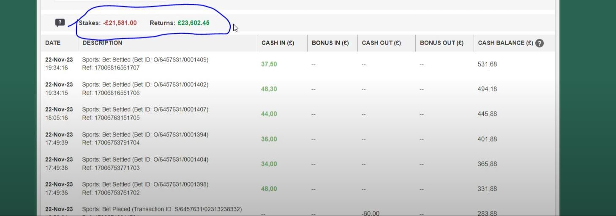This screenshot has height=216, width=616.
Task: Click the cash out amount -60,00
Action: click(371, 213)
